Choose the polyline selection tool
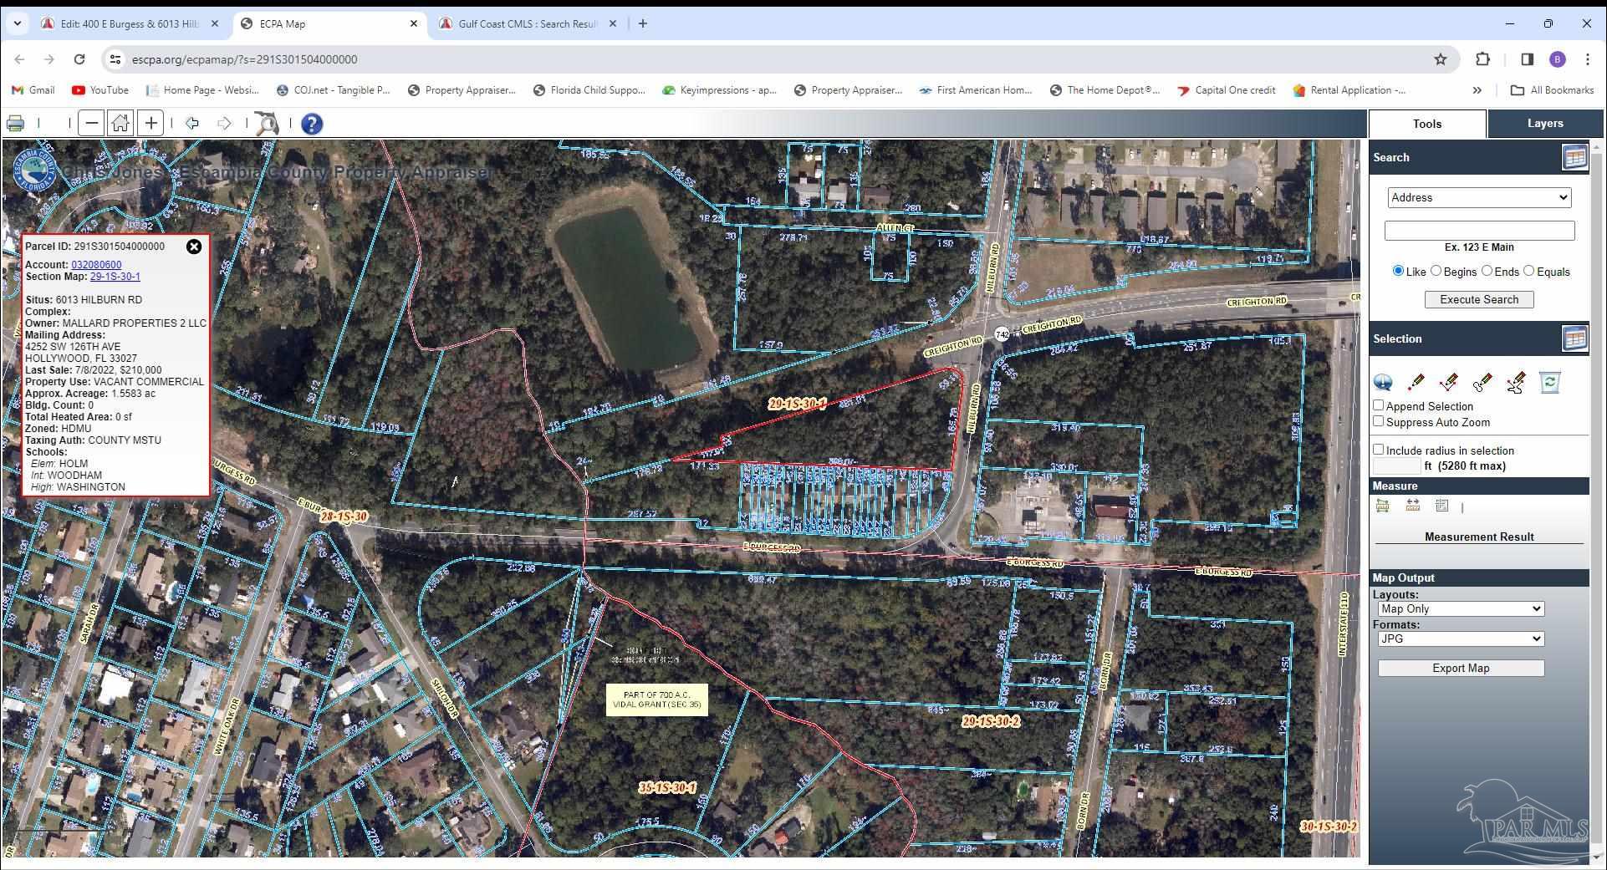1607x870 pixels. 1448,382
